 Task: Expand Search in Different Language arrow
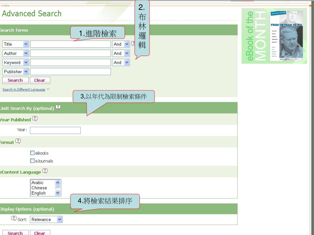pos(48,89)
